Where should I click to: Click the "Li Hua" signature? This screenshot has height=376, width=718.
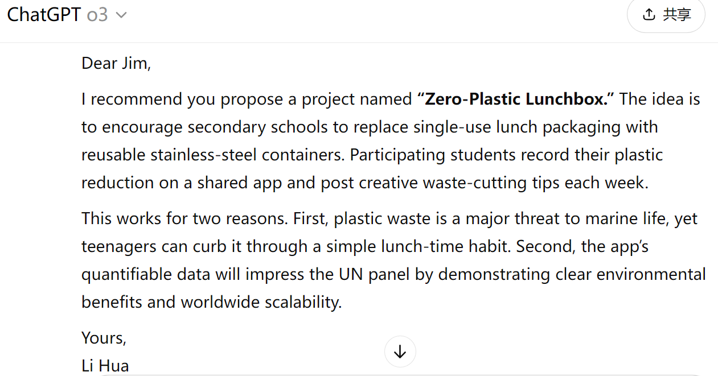click(x=105, y=365)
